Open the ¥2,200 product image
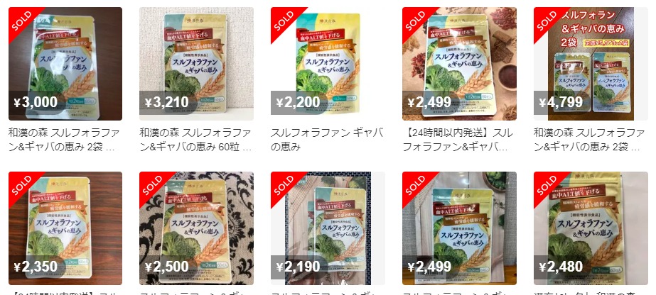Screen dimensions: 656x295 pos(328,64)
